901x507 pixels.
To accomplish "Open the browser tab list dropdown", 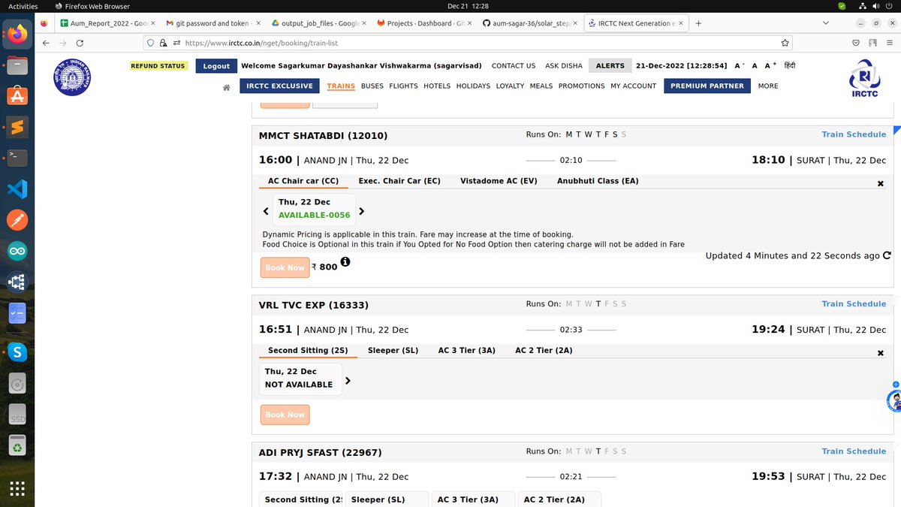I will tap(826, 23).
